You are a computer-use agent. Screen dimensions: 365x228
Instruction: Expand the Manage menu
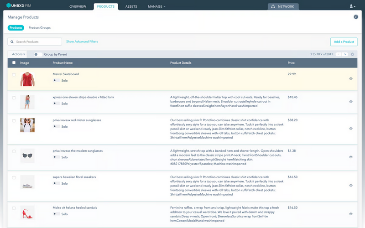156,6
